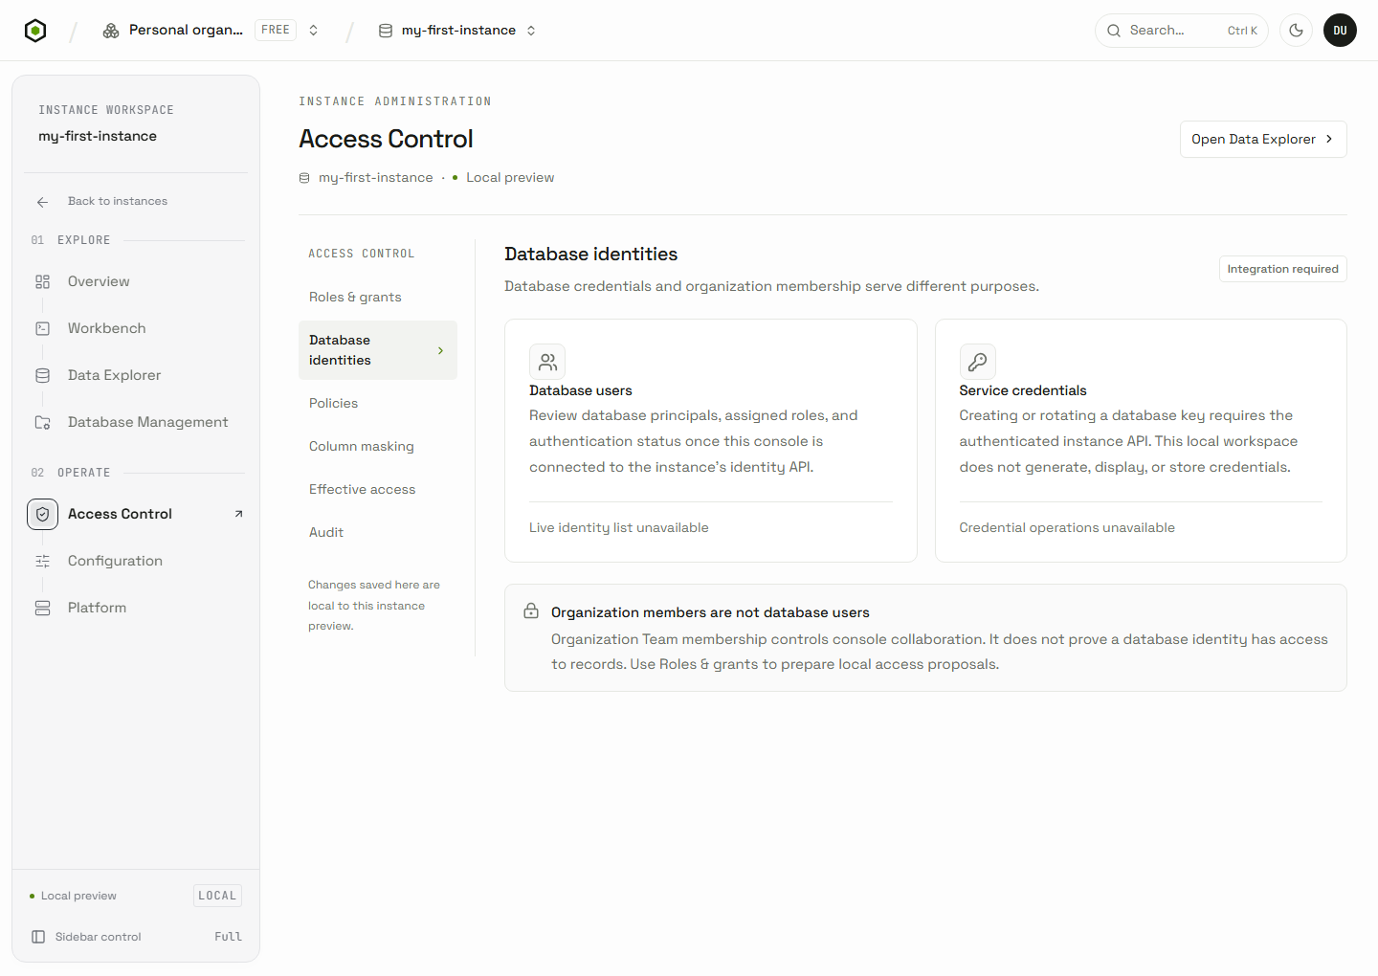Click the LOCAL badge
Screen dimensions: 1378x976
point(217,896)
